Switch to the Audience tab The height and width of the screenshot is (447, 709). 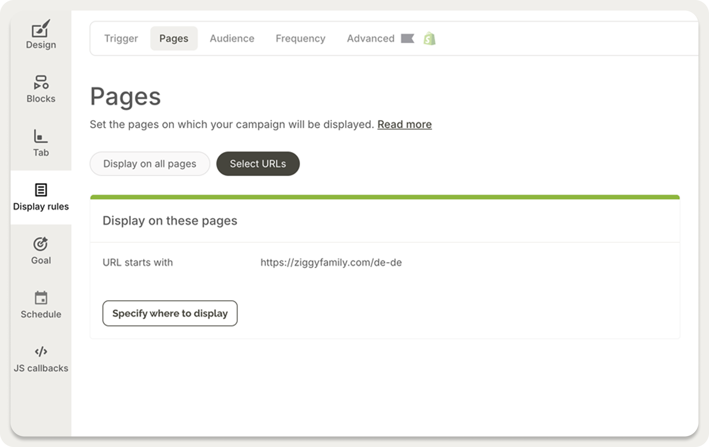[x=232, y=39]
